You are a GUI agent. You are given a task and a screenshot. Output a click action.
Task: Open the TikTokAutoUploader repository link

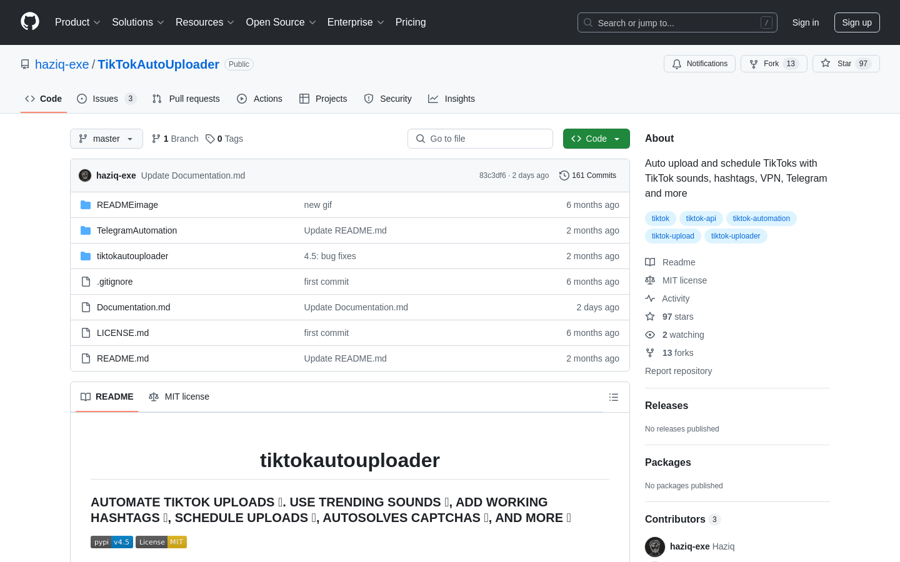pyautogui.click(x=158, y=64)
